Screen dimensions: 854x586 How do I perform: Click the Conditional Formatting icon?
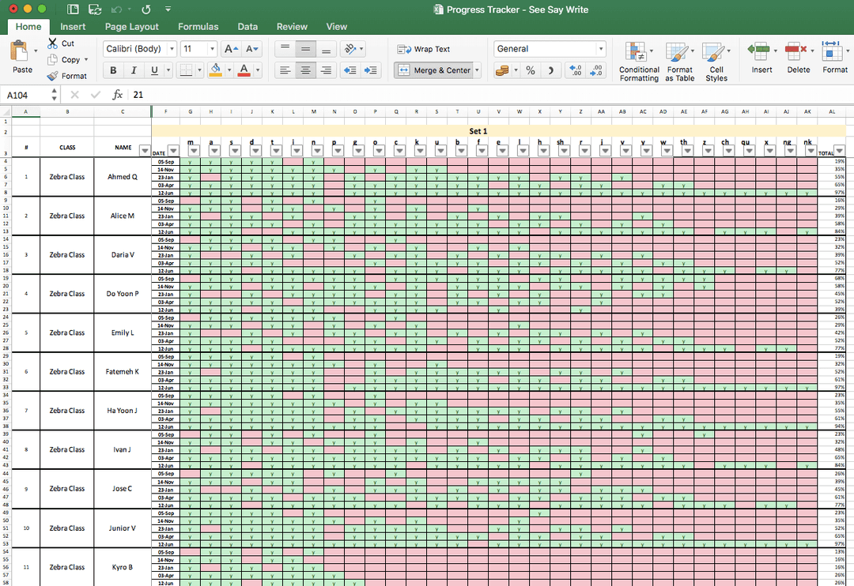click(x=636, y=54)
